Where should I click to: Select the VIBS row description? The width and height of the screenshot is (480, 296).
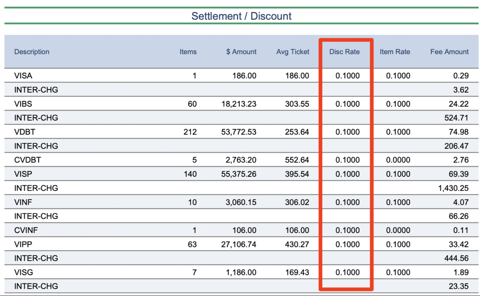23,104
